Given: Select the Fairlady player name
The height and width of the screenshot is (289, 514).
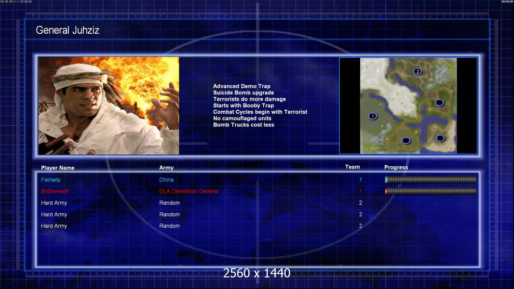Looking at the screenshot, I should 51,180.
